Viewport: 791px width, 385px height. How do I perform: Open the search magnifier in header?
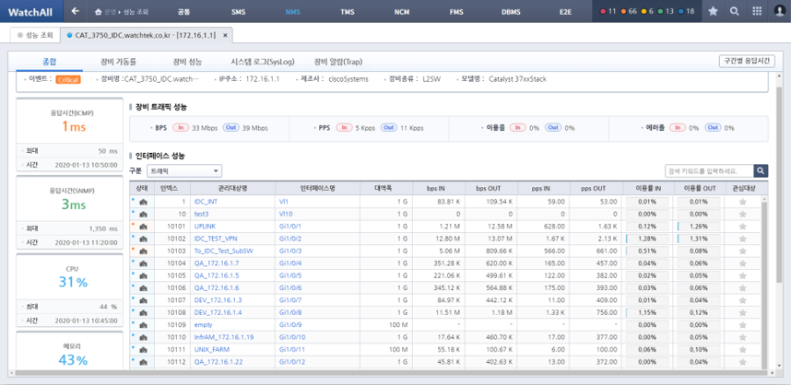point(735,11)
